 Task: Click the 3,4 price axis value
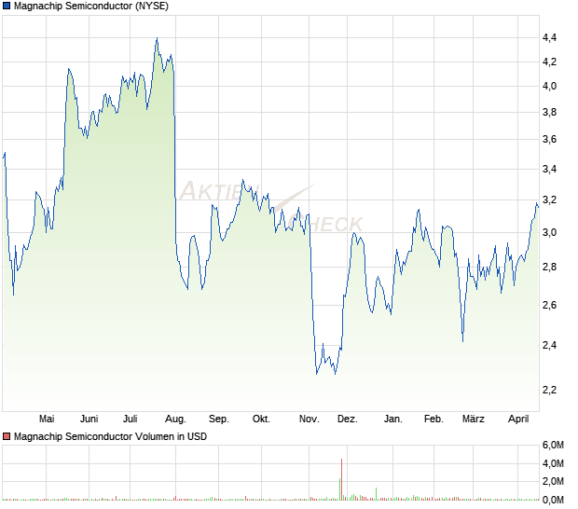click(x=549, y=170)
